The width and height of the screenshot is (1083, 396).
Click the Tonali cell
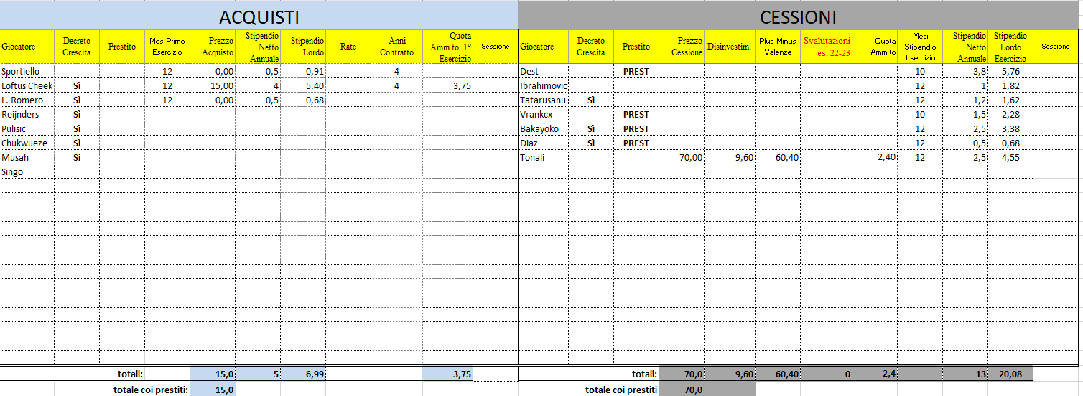coord(544,158)
